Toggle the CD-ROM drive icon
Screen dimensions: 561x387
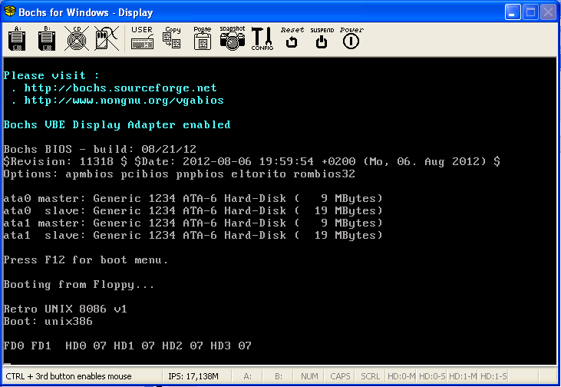(77, 38)
